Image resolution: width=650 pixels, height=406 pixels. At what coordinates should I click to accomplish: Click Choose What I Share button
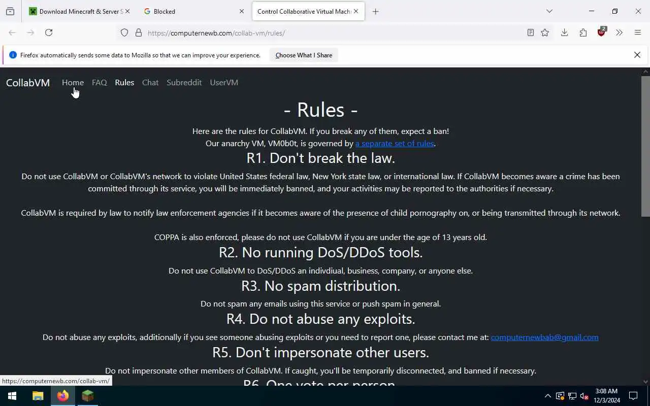304,55
